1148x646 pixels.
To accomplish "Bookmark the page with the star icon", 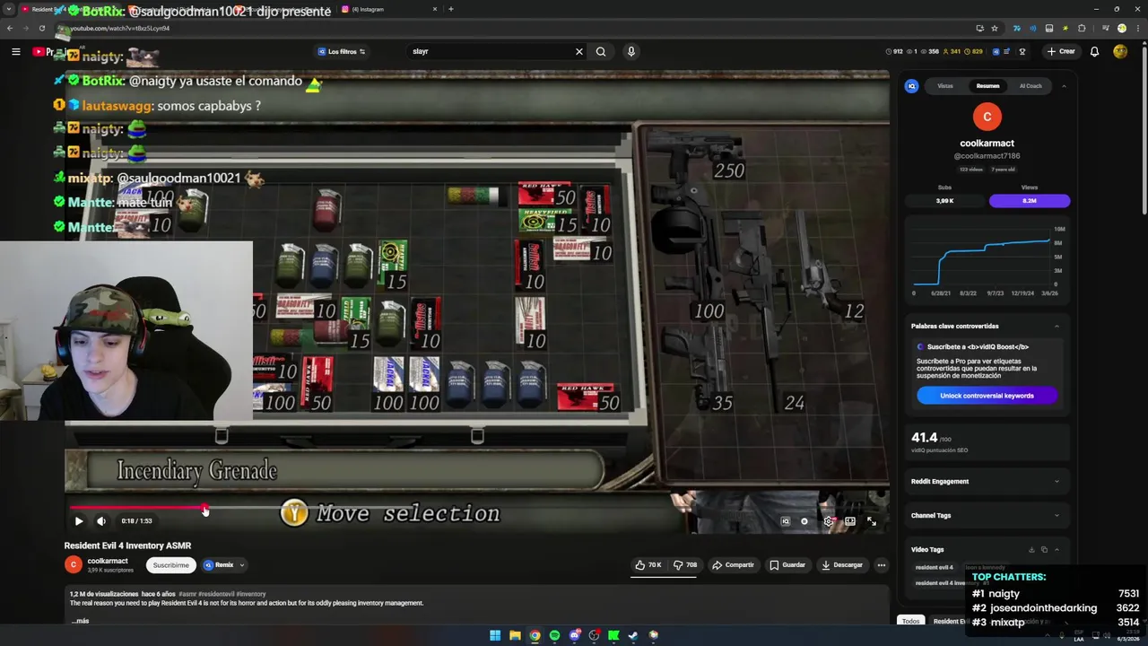I will [995, 28].
